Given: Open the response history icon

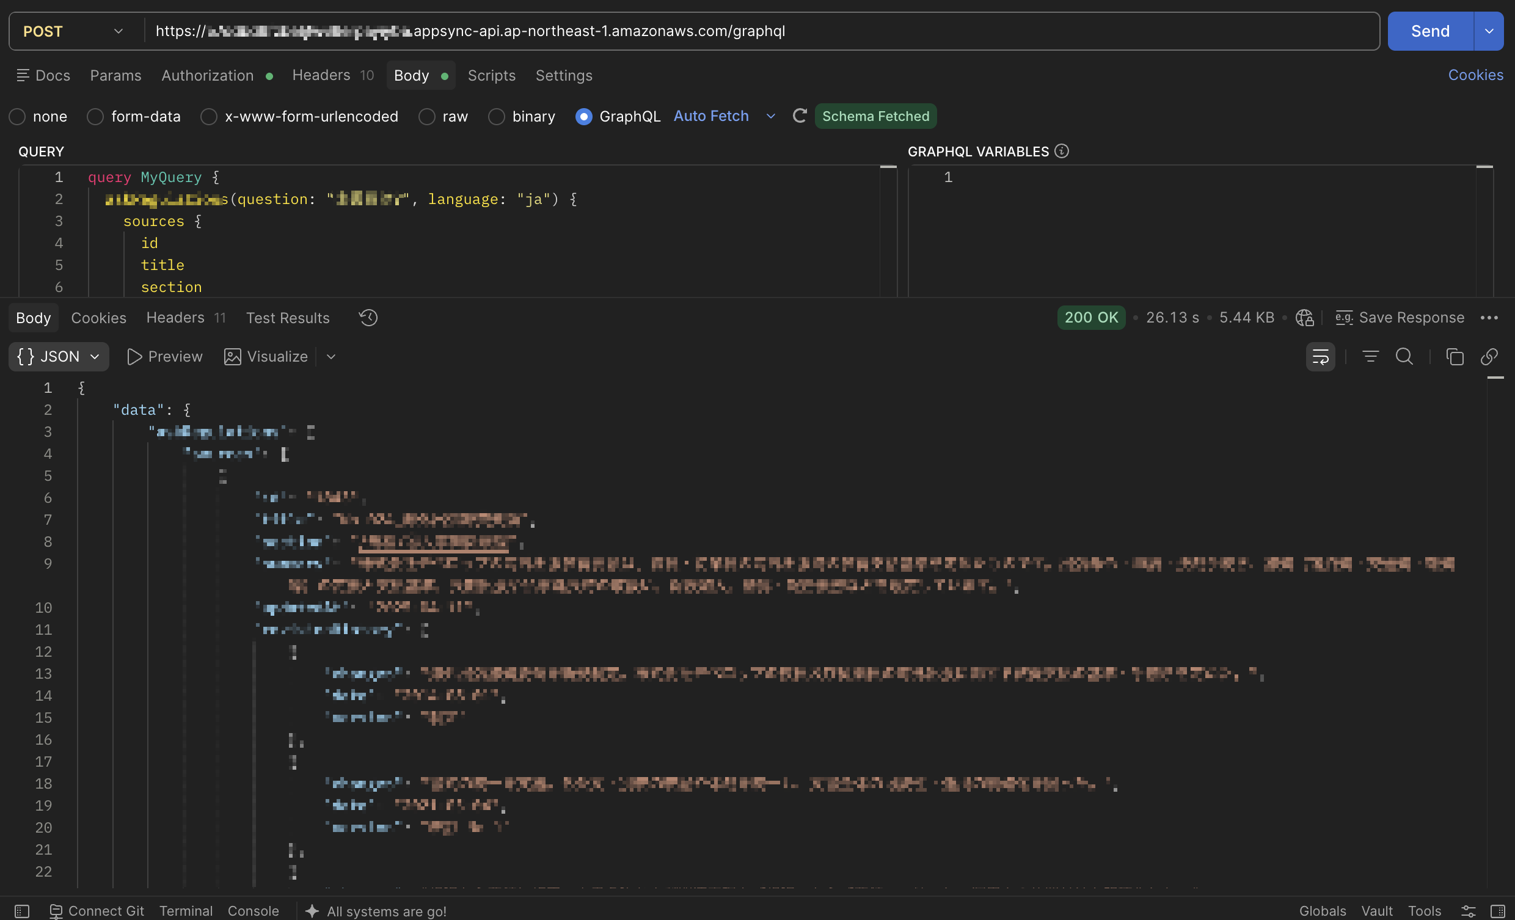Looking at the screenshot, I should point(368,317).
